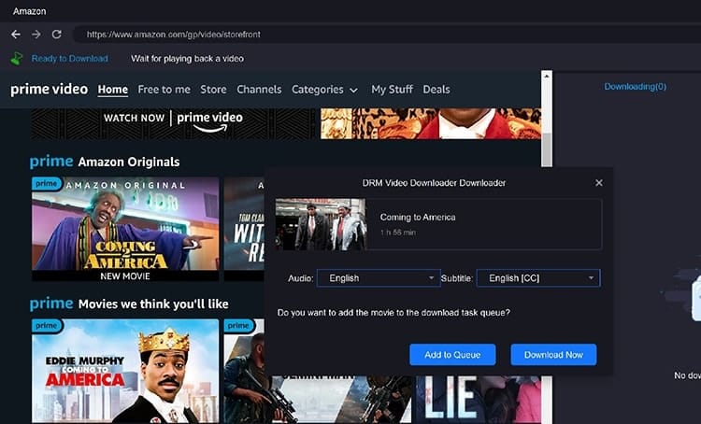This screenshot has width=701, height=424.
Task: Go forward with the browser forward arrow
Action: pos(36,35)
